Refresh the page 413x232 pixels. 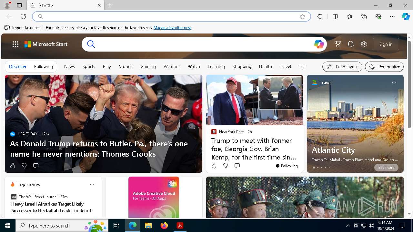(23, 16)
